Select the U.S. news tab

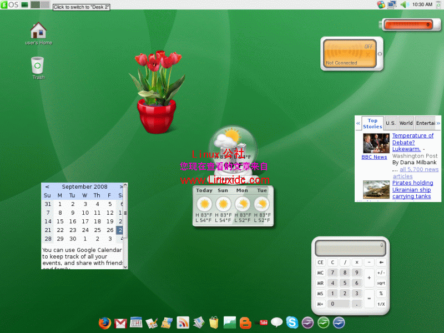click(390, 123)
